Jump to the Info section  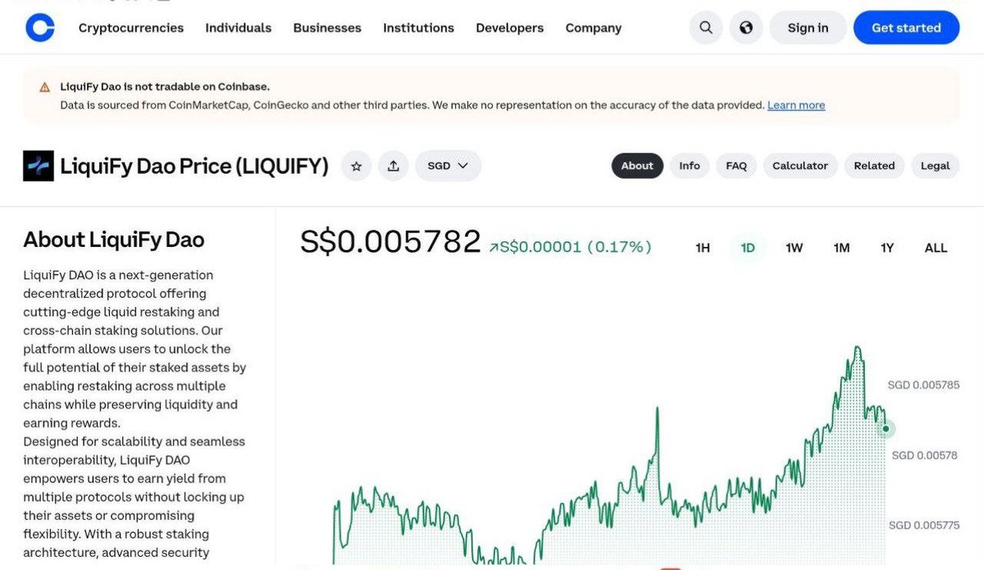pyautogui.click(x=690, y=166)
